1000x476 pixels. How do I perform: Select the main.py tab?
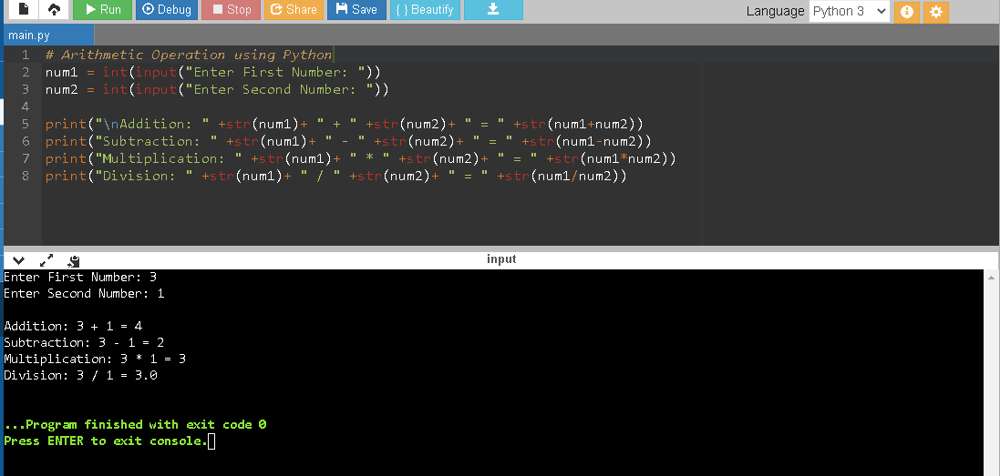[x=48, y=35]
